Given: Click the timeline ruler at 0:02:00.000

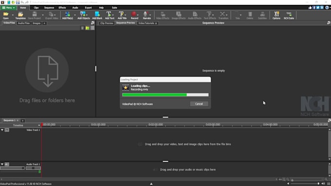Looking at the screenshot, I should pyautogui.click(x=156, y=125).
